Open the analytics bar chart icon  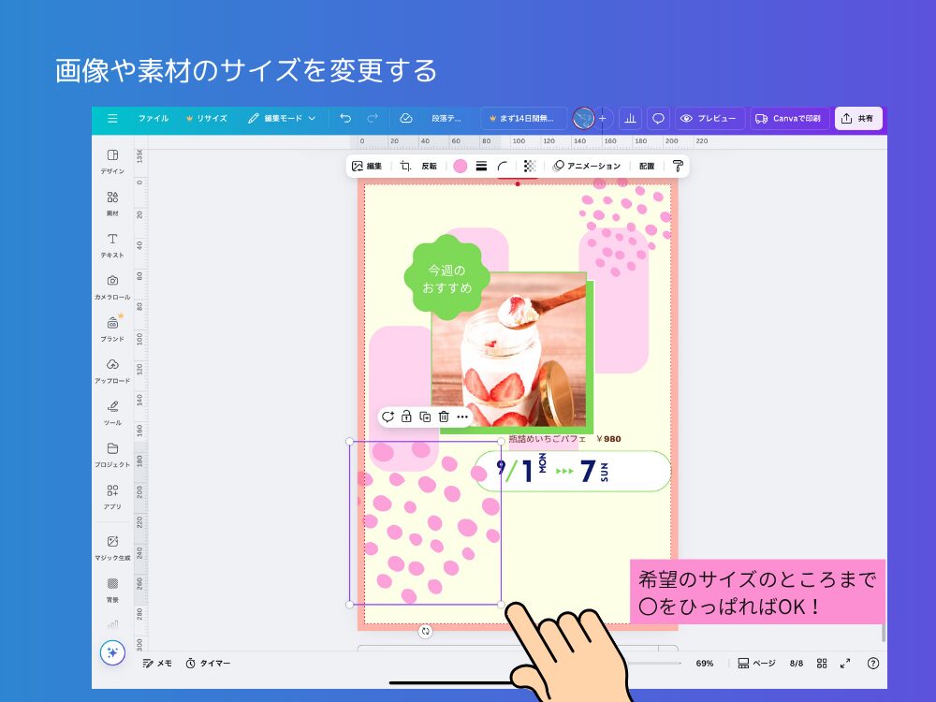630,119
